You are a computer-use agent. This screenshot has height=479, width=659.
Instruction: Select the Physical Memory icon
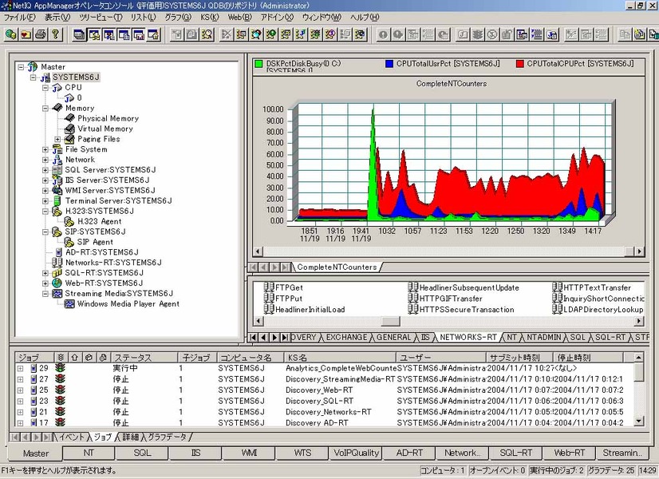tap(69, 118)
